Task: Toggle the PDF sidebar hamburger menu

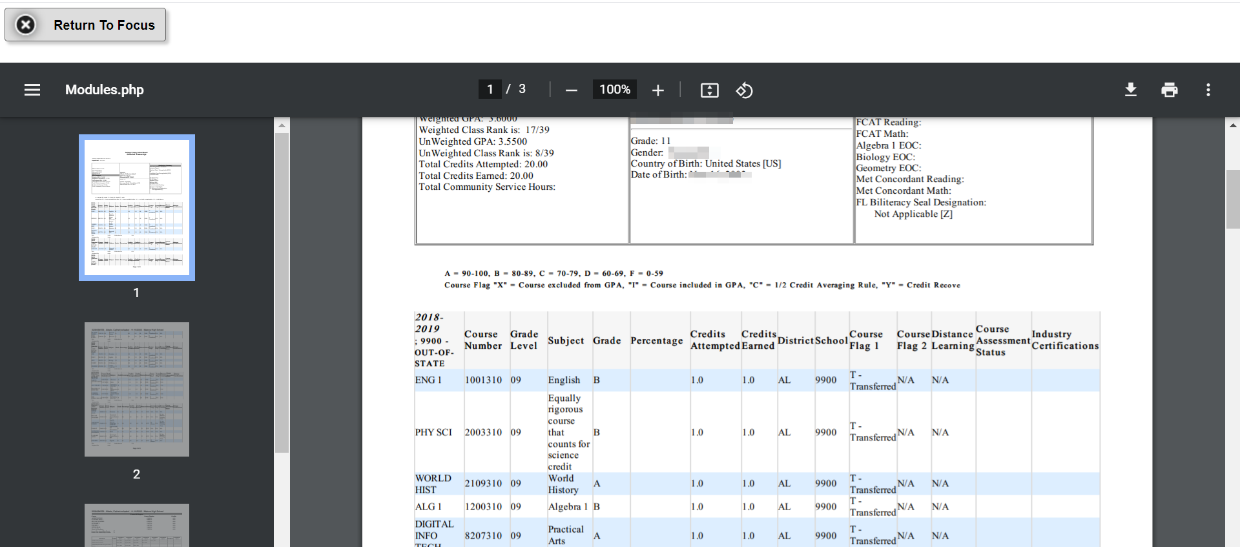Action: click(32, 90)
